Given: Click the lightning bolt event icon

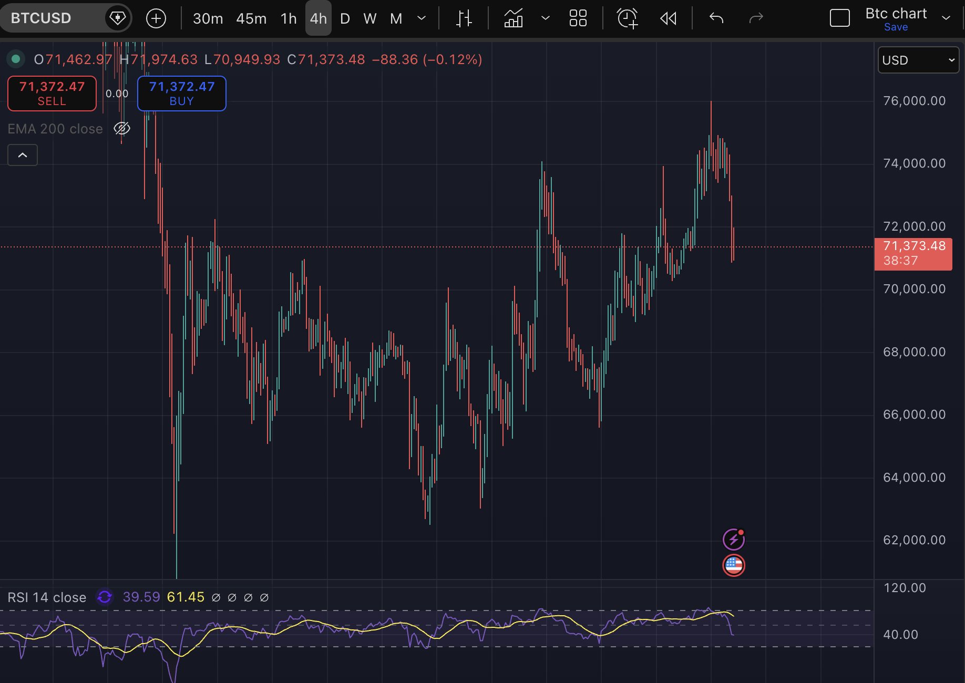Looking at the screenshot, I should pyautogui.click(x=734, y=539).
